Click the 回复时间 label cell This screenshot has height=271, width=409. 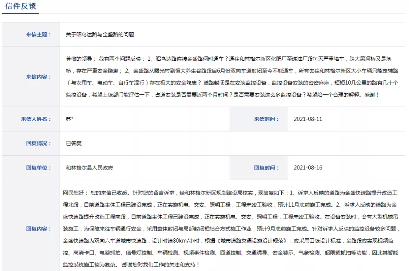coord(267,168)
